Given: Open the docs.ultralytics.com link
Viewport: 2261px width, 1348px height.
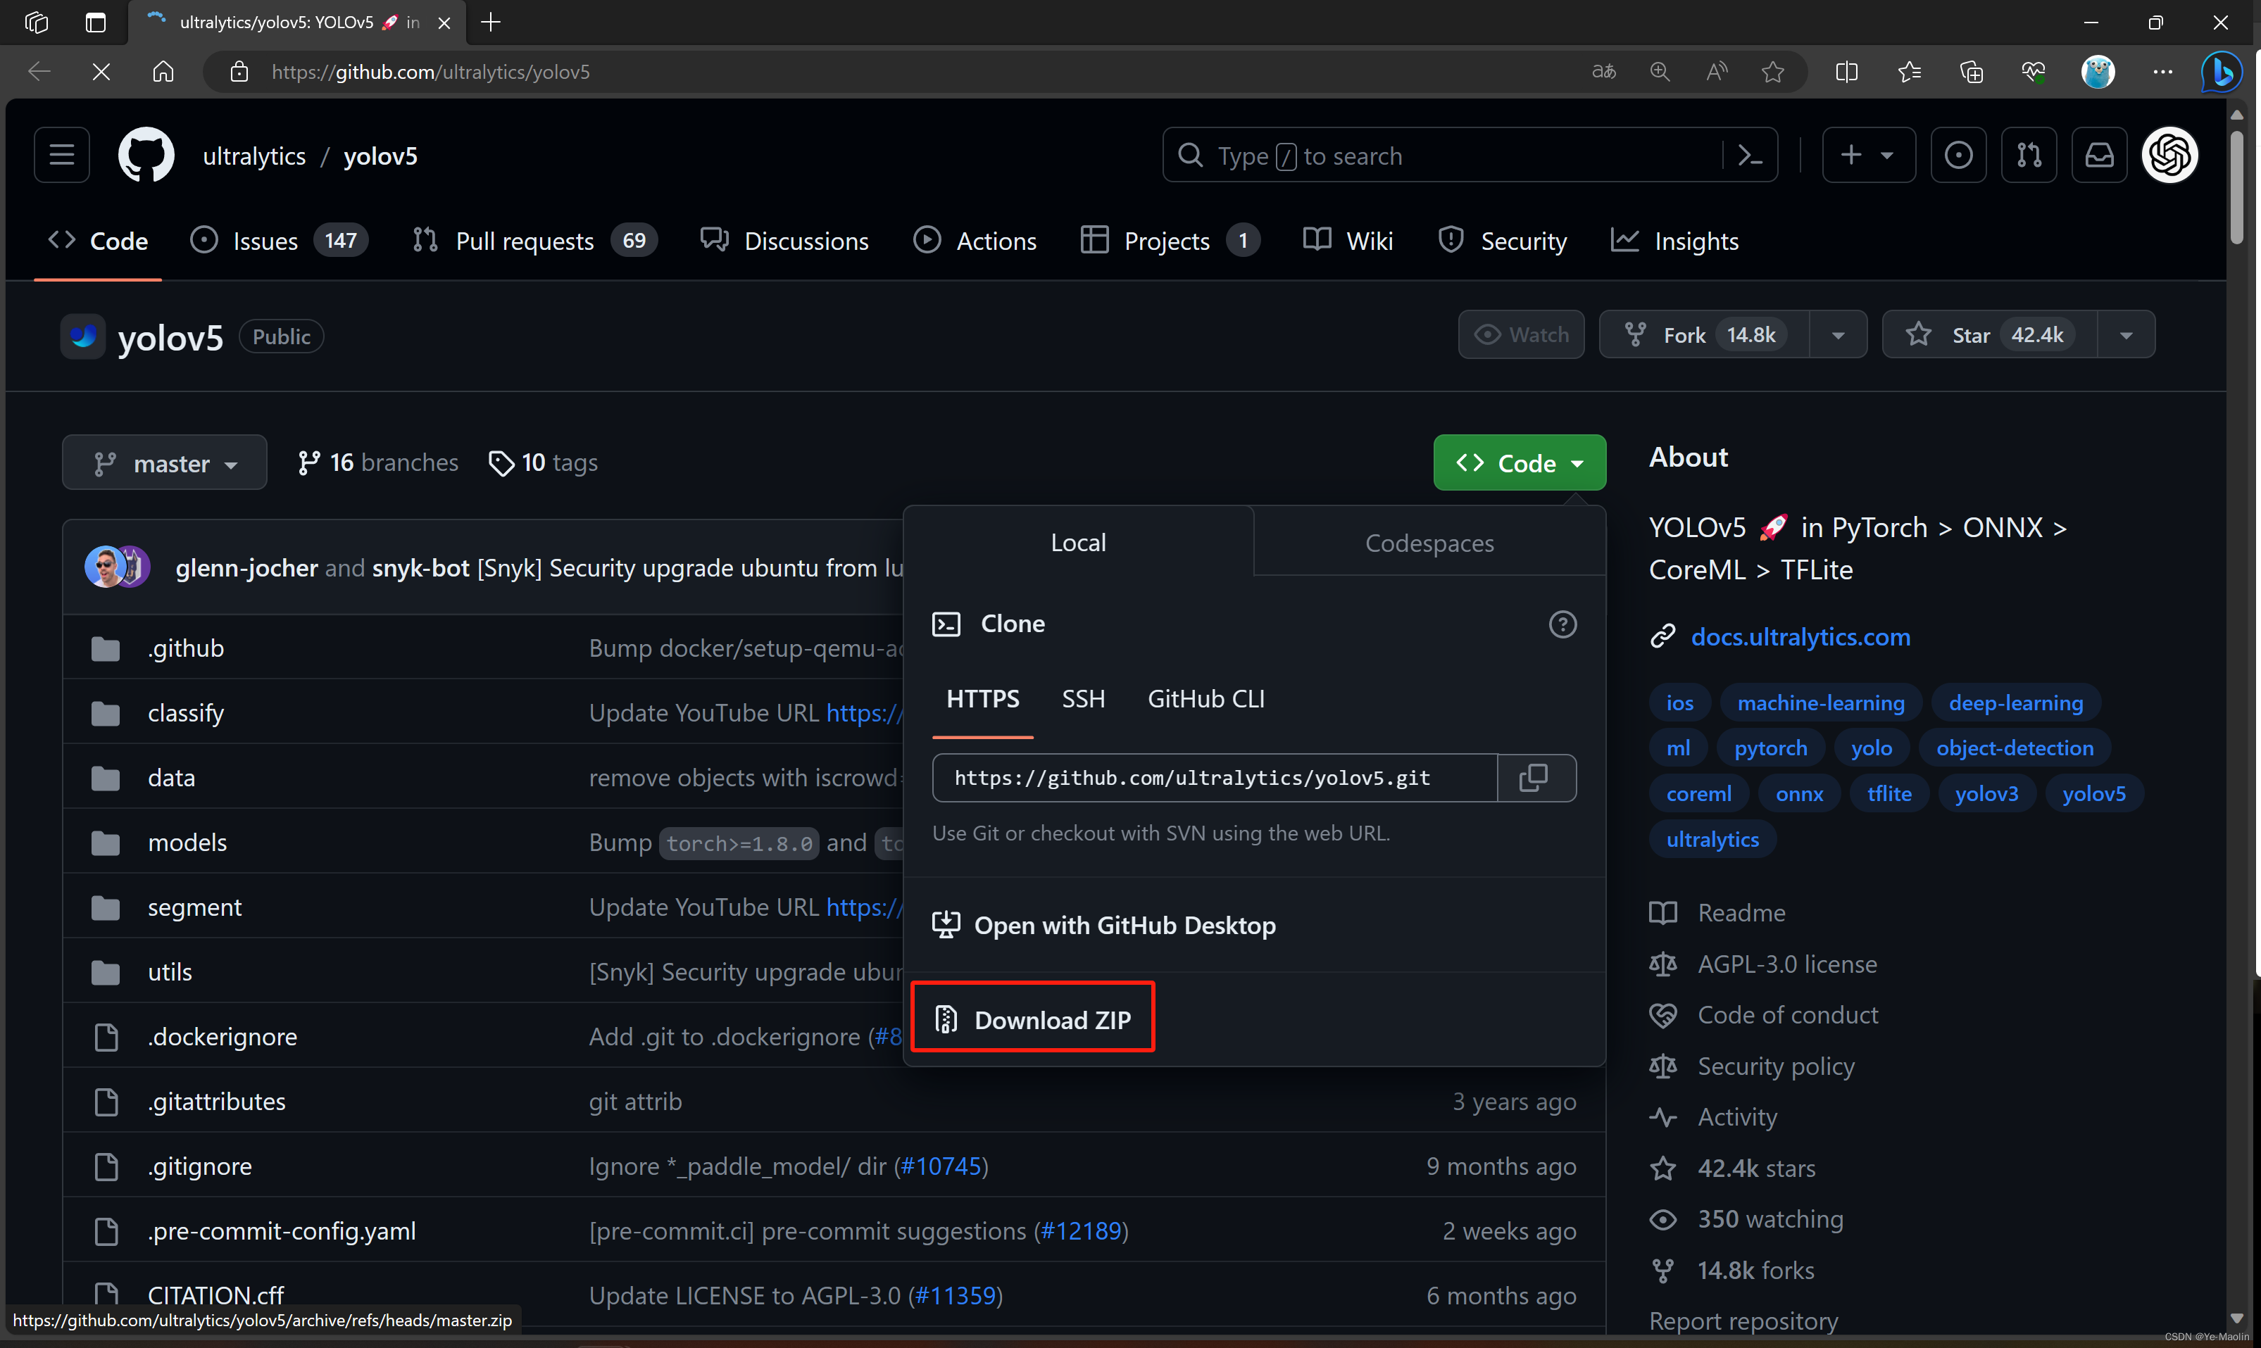Looking at the screenshot, I should pyautogui.click(x=1800, y=637).
